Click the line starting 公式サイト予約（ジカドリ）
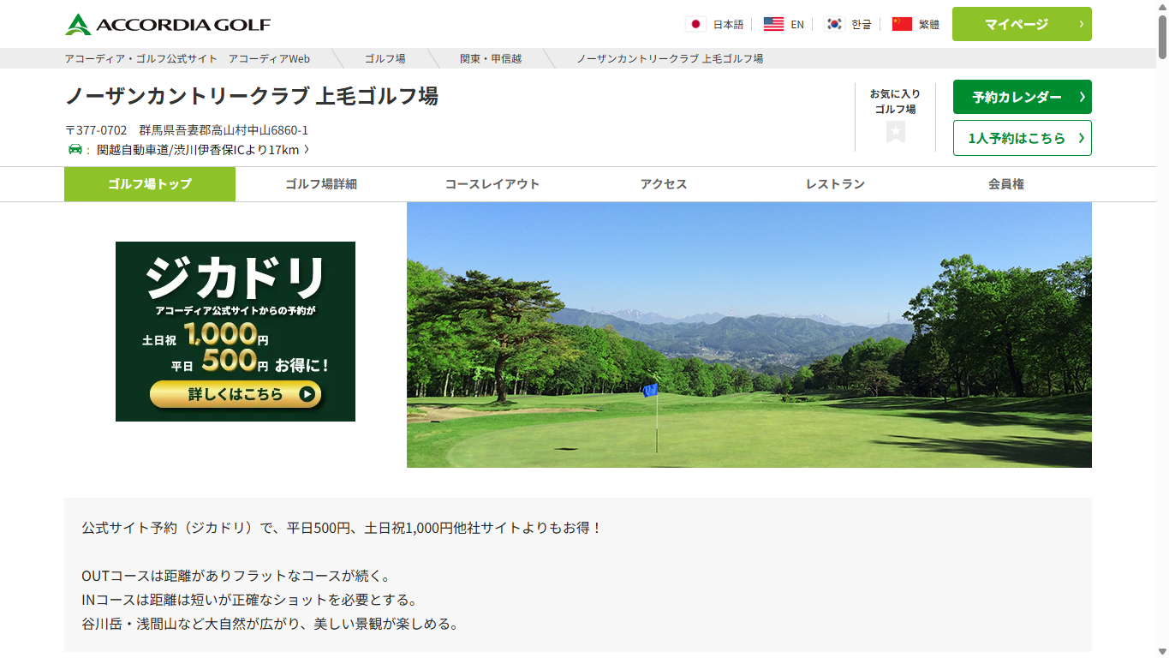This screenshot has width=1169, height=658. click(x=343, y=528)
